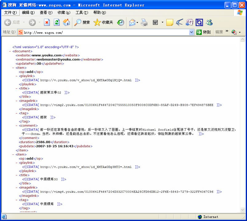
Task: Collapse the document XML node
Action: pyautogui.click(x=10, y=51)
